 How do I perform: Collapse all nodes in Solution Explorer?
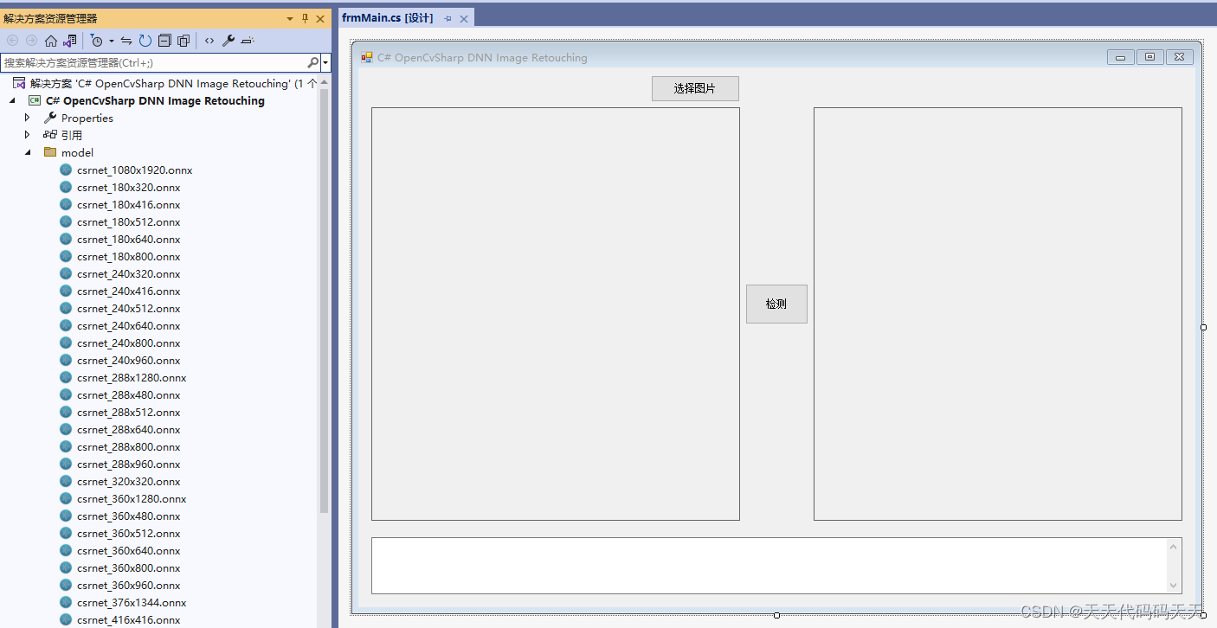pyautogui.click(x=164, y=41)
